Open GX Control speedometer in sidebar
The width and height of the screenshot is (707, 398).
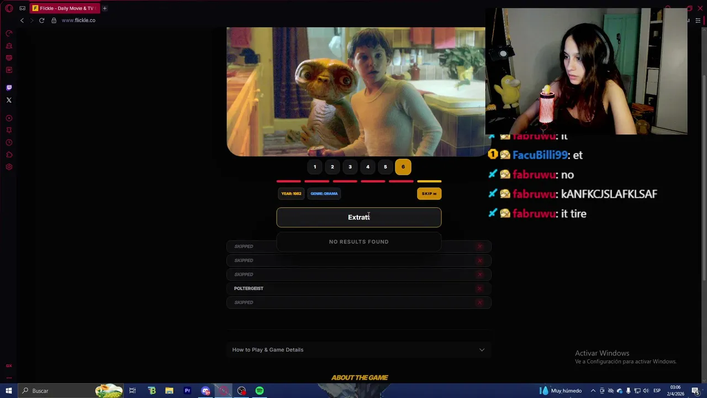pos(9,34)
